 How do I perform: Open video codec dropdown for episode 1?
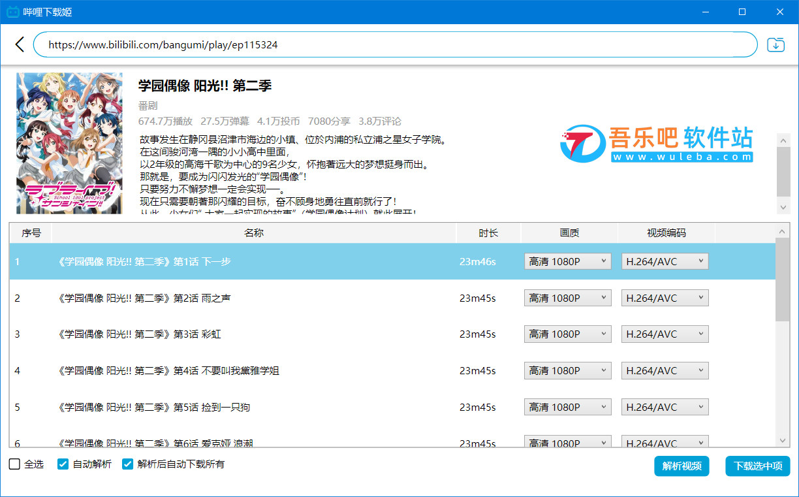(x=665, y=261)
